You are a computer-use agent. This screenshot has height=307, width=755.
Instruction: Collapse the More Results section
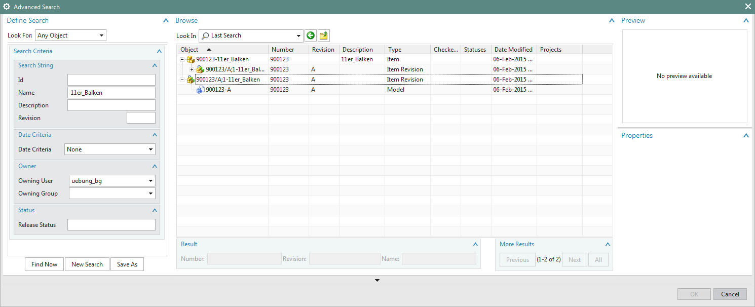click(608, 244)
